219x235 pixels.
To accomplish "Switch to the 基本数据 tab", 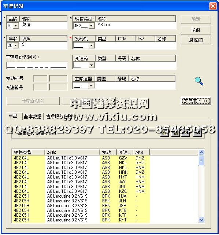I will pos(33,117).
